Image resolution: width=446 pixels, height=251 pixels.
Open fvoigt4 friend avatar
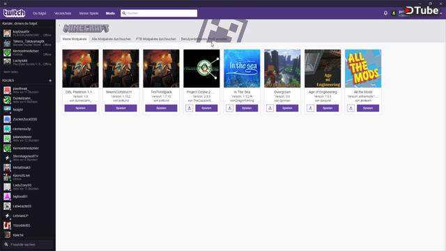pos(7,109)
